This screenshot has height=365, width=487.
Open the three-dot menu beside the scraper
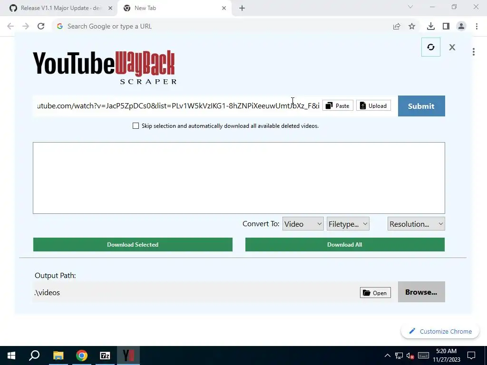(473, 52)
